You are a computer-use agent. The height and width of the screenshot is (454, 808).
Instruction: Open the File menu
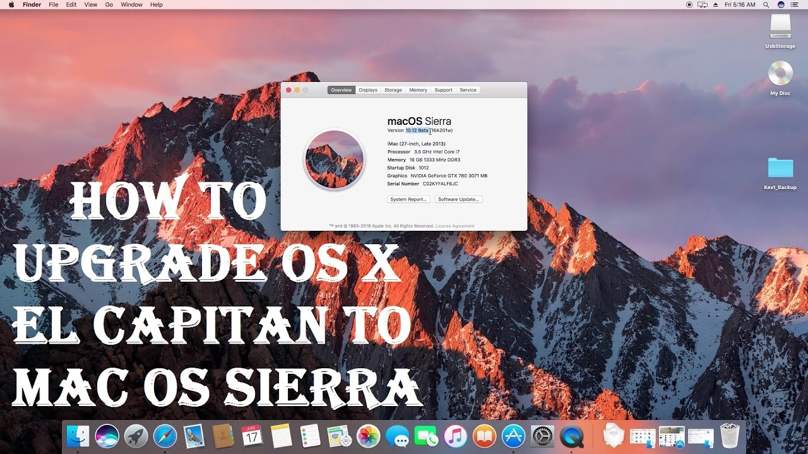(54, 4)
